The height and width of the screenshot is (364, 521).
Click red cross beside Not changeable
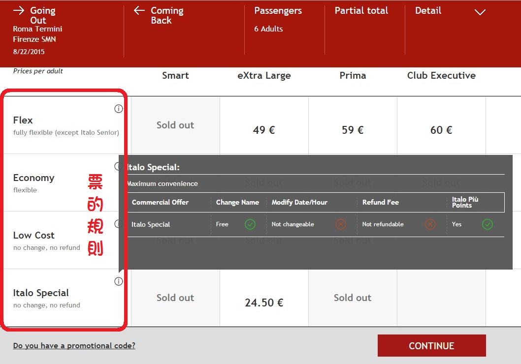pos(341,224)
